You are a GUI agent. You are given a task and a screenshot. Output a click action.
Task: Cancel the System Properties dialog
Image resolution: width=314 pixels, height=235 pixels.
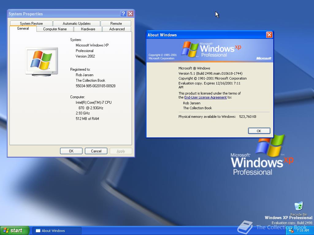[96, 151]
